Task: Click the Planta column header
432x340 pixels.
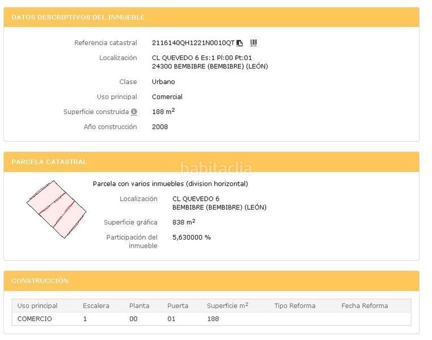Action: click(x=139, y=305)
